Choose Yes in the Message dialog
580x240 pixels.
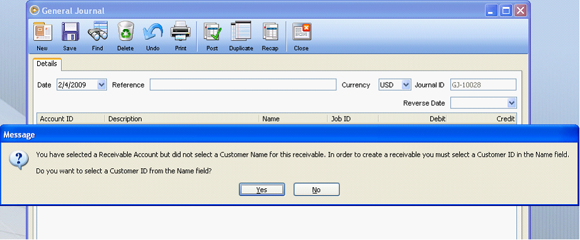point(262,190)
